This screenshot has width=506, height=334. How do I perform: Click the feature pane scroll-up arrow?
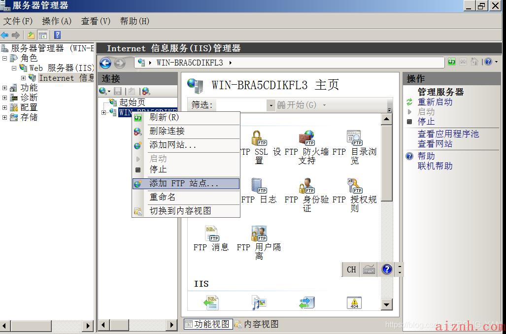[x=387, y=120]
